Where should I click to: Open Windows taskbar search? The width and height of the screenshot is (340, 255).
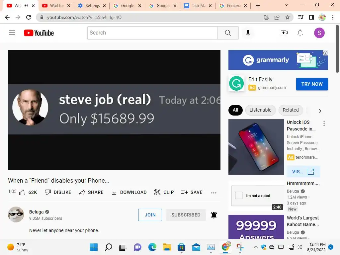(109, 247)
